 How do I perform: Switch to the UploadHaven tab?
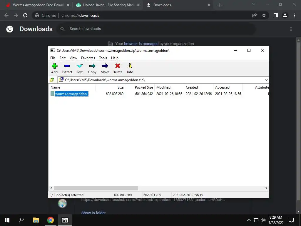(108, 5)
